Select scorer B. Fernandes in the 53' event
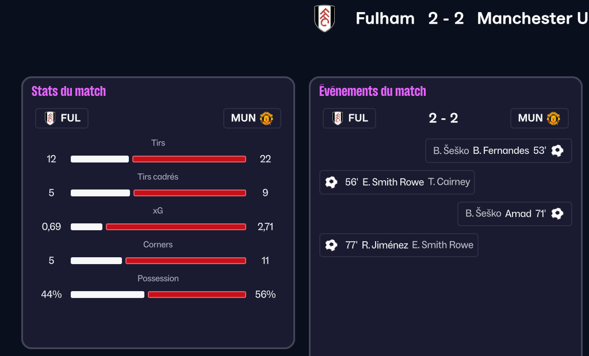Viewport: 589px width, 356px height. tap(500, 150)
